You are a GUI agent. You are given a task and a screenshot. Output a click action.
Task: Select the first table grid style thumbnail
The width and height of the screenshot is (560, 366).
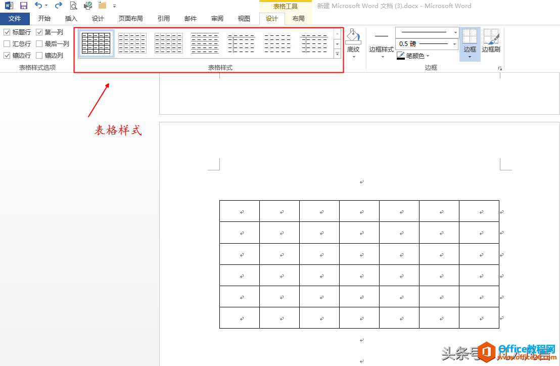(96, 43)
